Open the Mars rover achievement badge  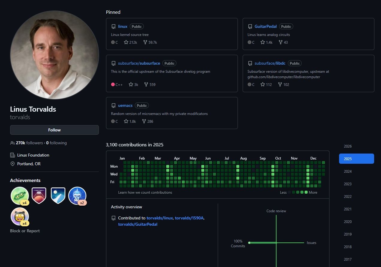coord(39,196)
